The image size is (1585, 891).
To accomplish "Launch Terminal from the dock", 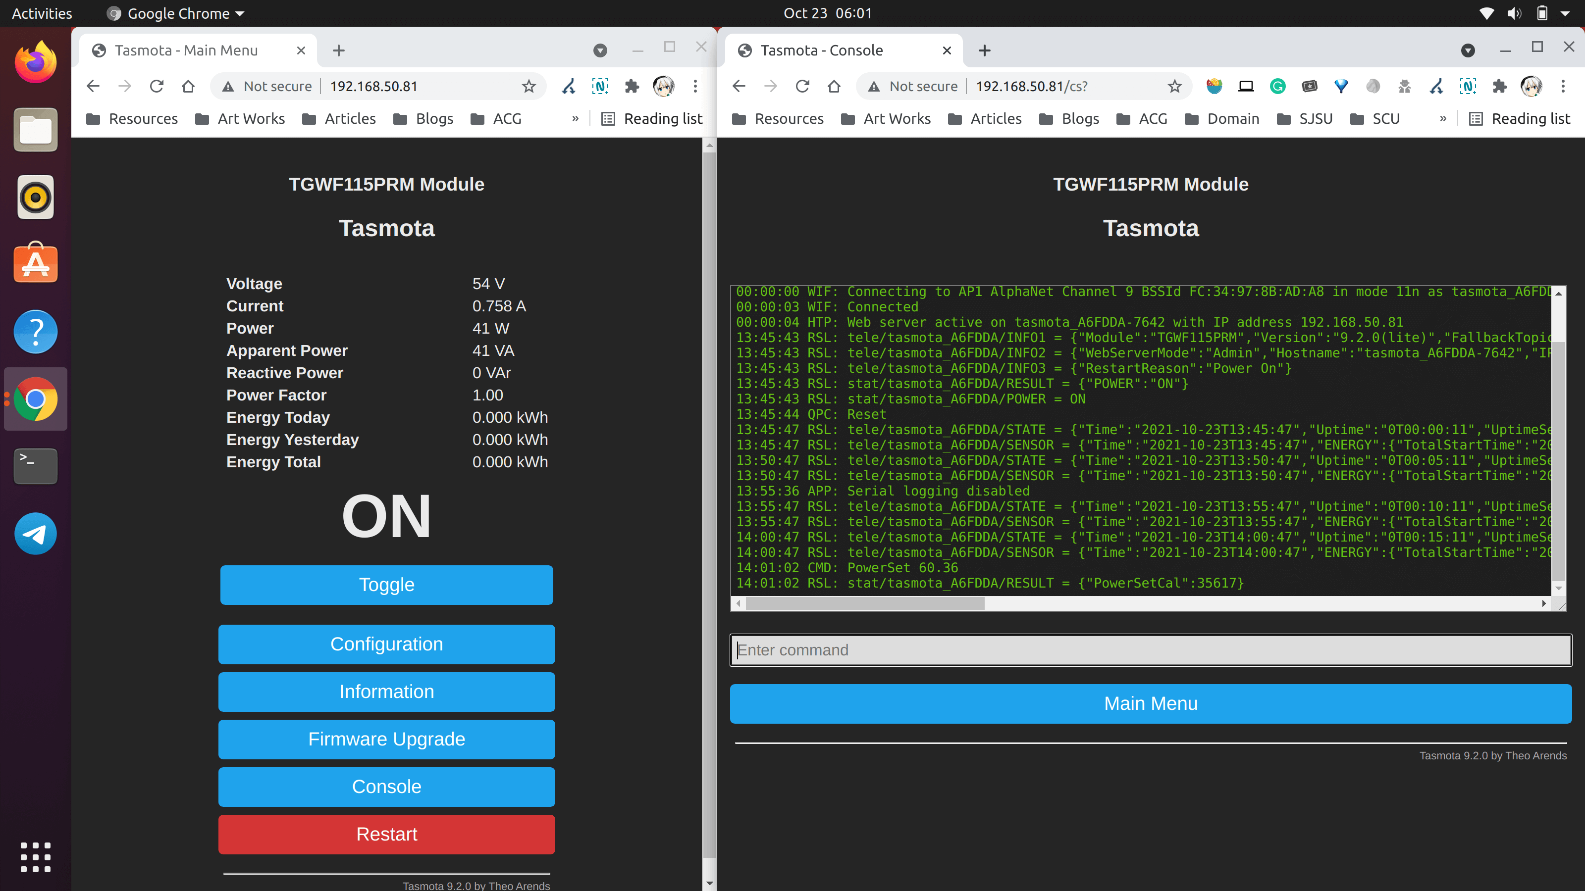I will (36, 465).
